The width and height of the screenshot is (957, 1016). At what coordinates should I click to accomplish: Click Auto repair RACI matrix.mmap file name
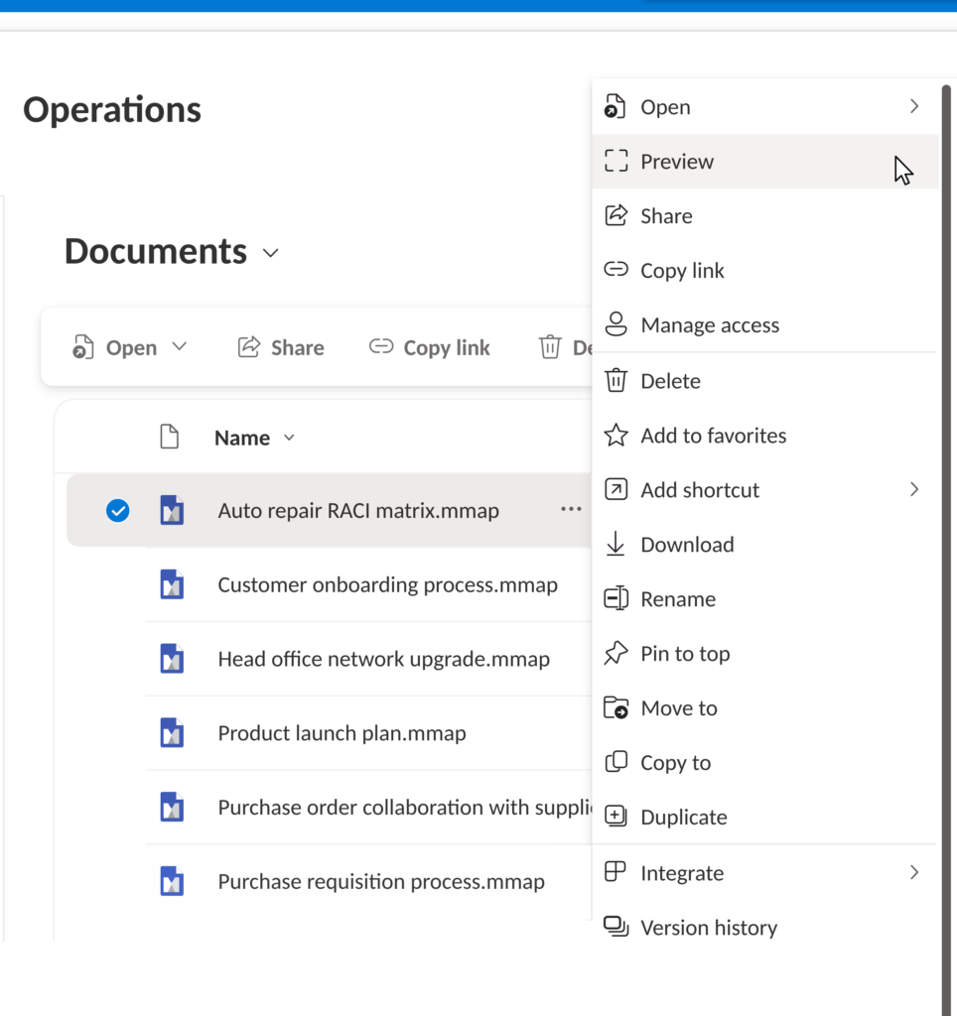click(358, 511)
